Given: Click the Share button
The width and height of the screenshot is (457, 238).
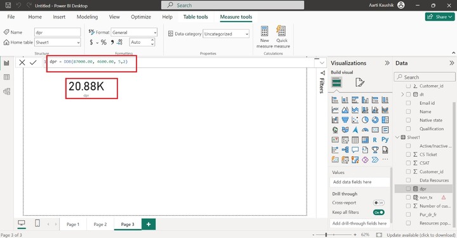Looking at the screenshot, I should point(440,17).
